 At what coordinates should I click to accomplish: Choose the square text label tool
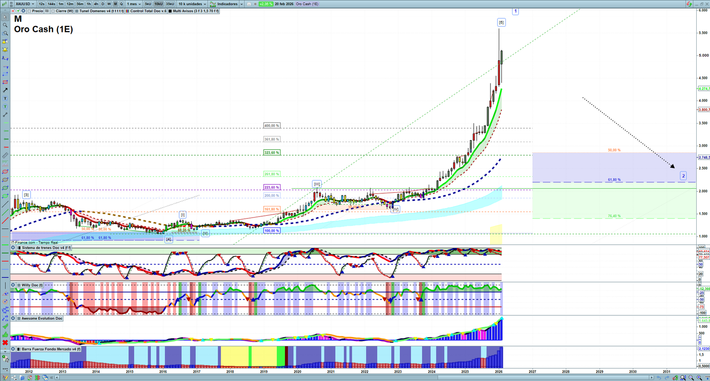point(5,98)
